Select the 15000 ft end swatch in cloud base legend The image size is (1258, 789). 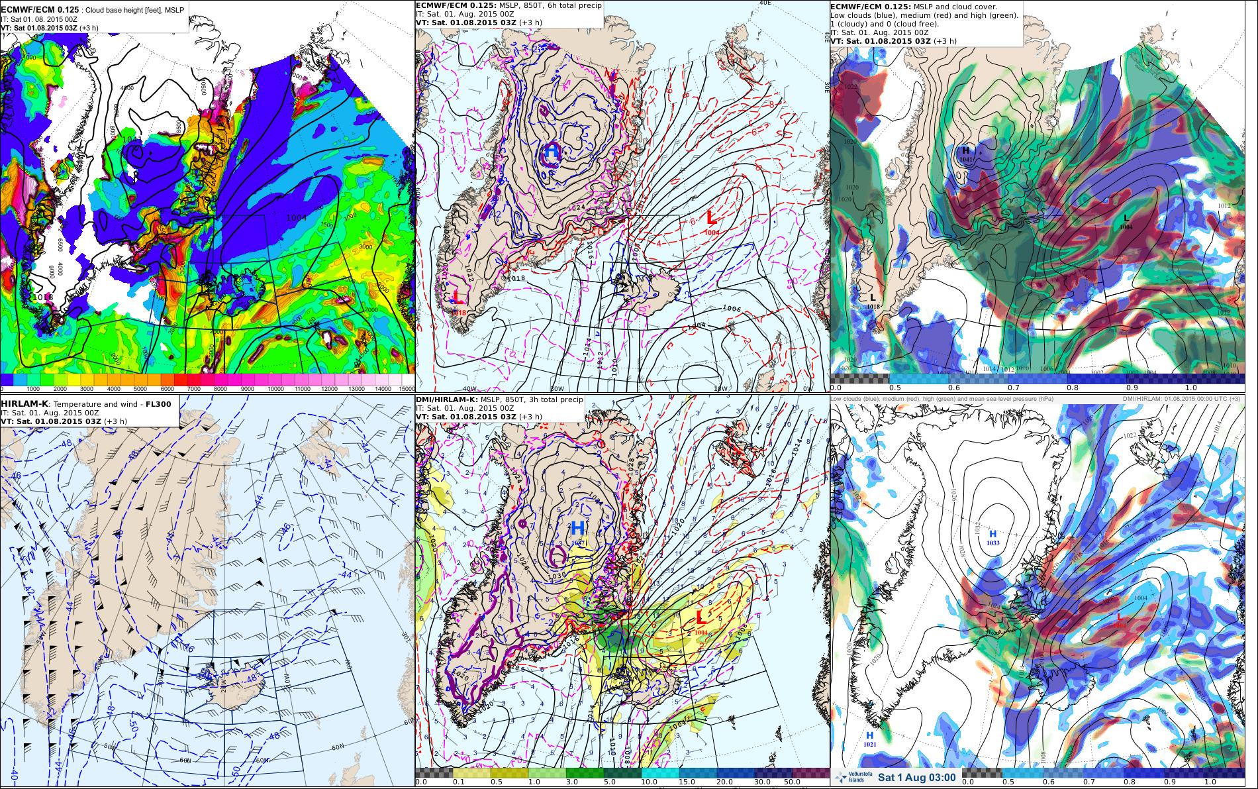(x=408, y=380)
